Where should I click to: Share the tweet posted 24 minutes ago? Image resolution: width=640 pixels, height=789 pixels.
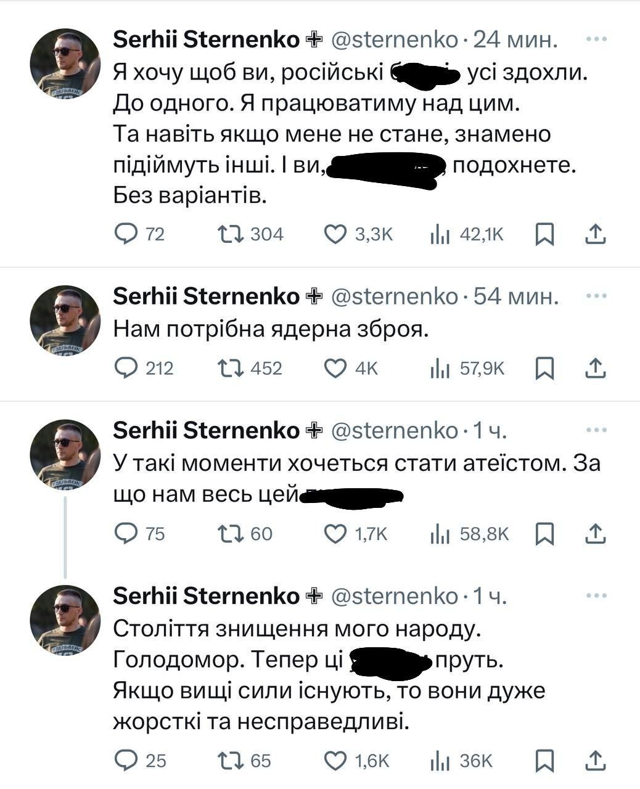(x=594, y=234)
